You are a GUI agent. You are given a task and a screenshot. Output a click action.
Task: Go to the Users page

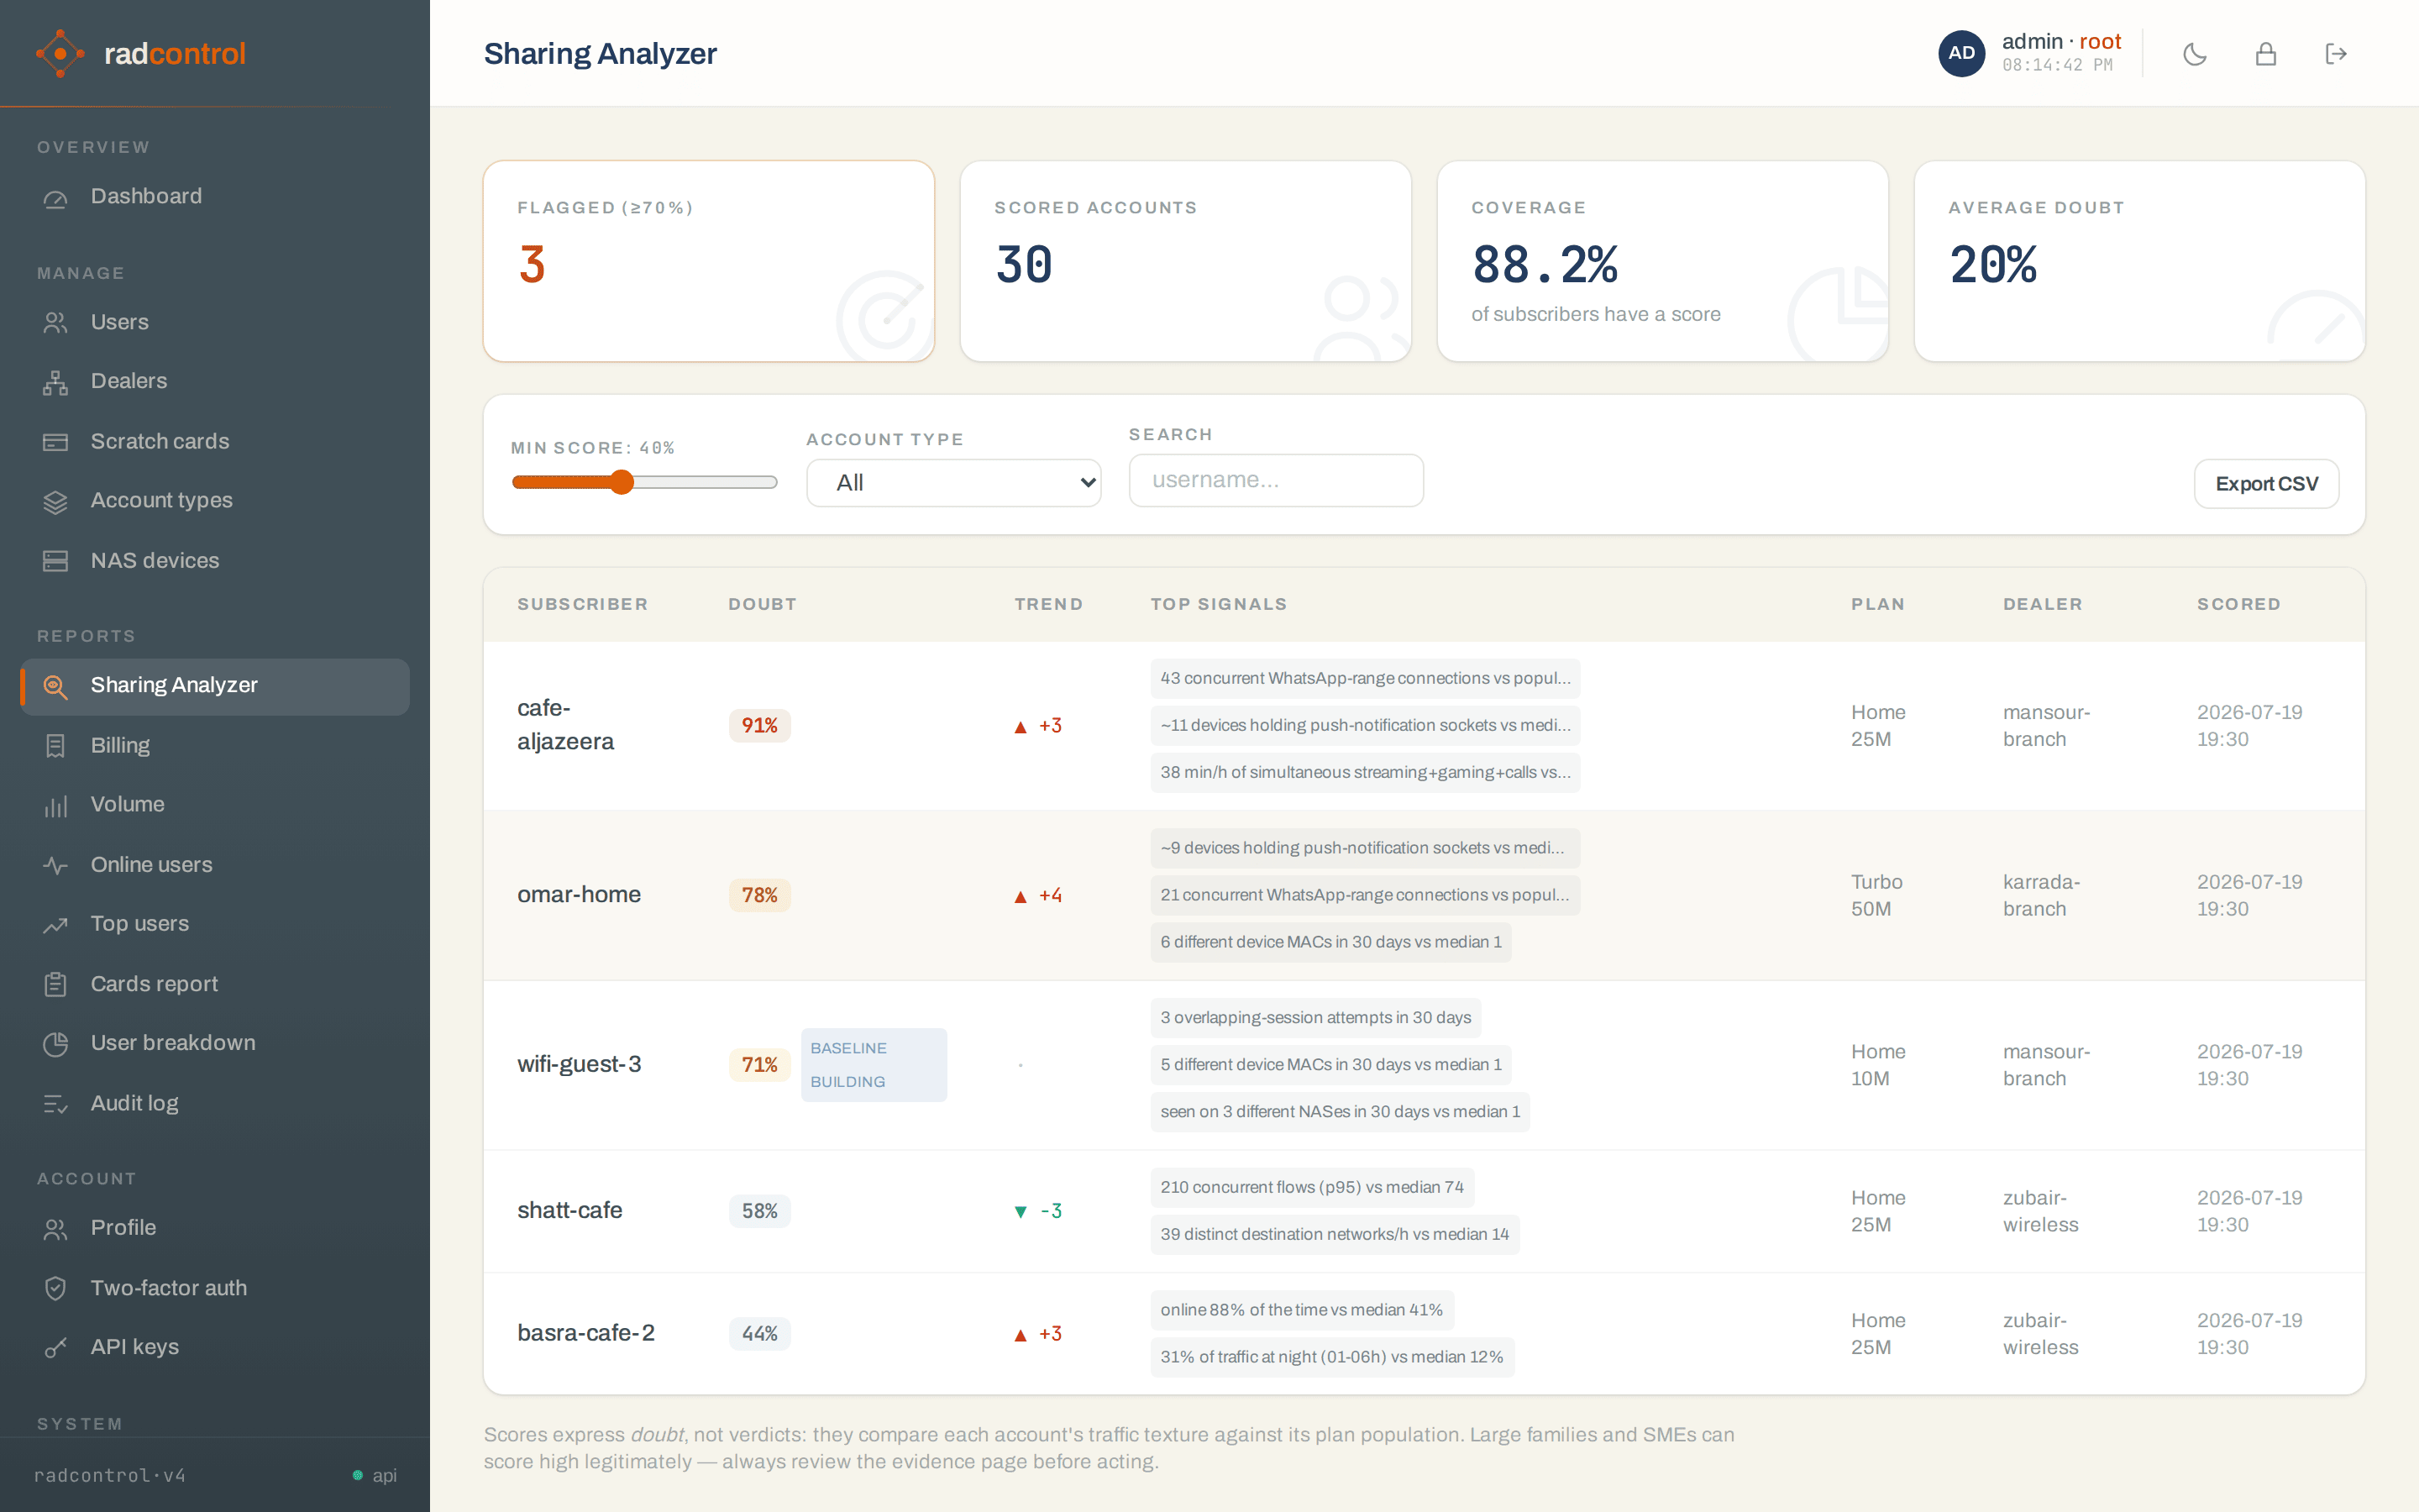215,322
